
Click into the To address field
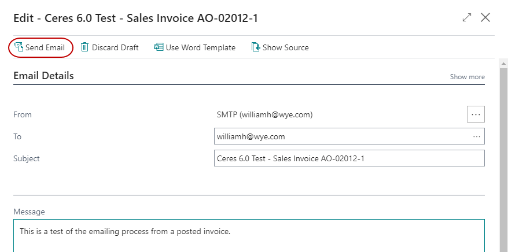pos(341,136)
